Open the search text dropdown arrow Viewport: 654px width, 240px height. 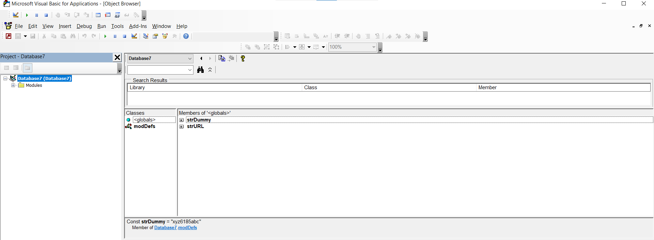click(x=190, y=70)
